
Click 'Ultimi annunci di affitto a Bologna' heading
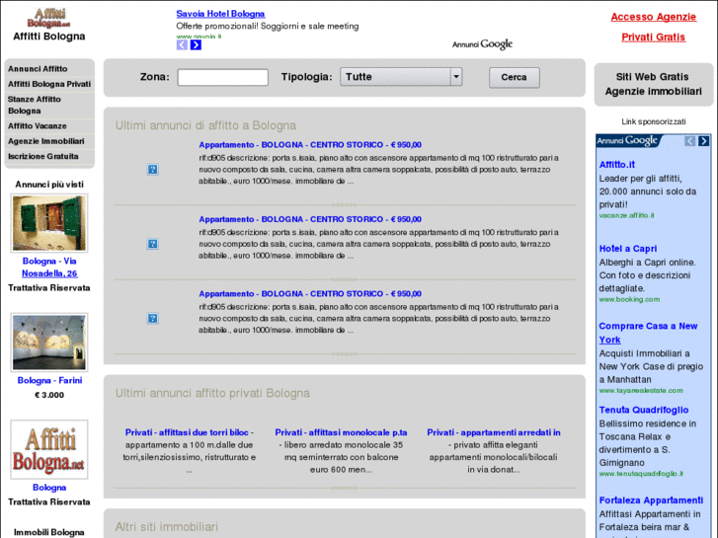(x=205, y=125)
